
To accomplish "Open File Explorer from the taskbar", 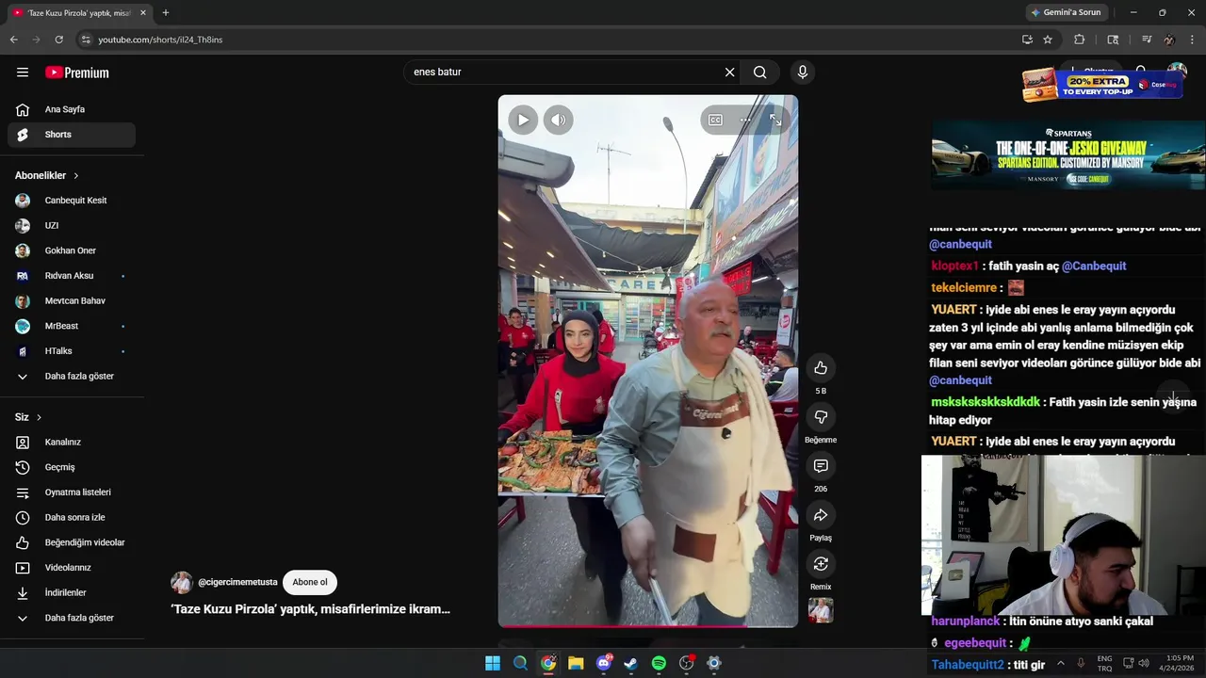I will point(576,663).
